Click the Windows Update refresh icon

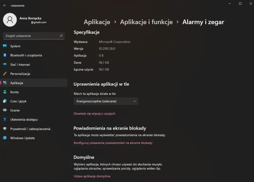pos(5,138)
